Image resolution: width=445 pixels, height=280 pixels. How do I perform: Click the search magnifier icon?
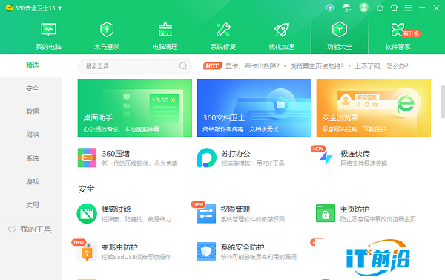pyautogui.click(x=183, y=66)
